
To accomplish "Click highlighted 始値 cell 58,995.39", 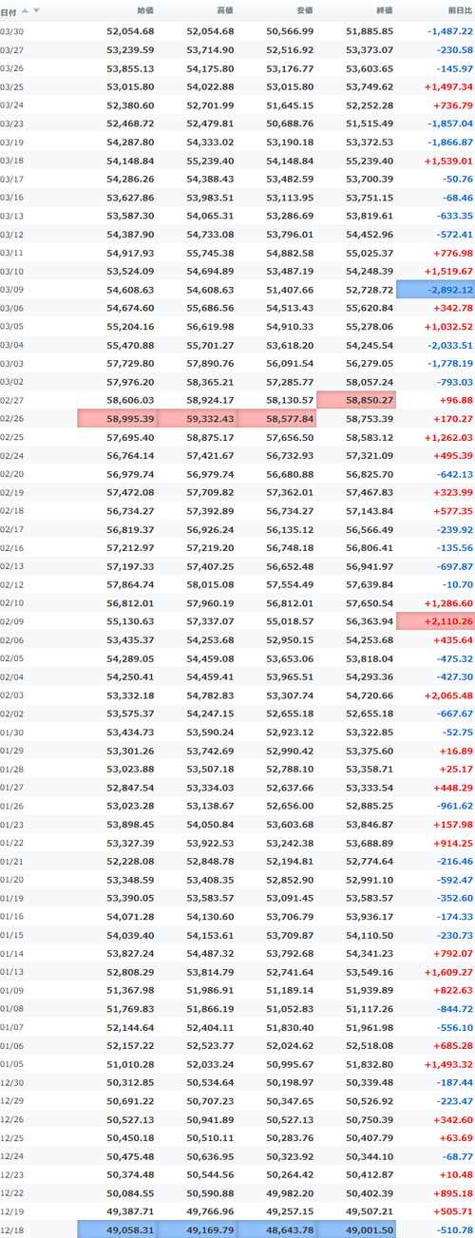I will pos(117,417).
